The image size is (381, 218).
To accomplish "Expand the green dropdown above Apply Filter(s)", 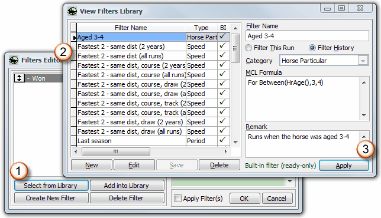I will point(290,181).
